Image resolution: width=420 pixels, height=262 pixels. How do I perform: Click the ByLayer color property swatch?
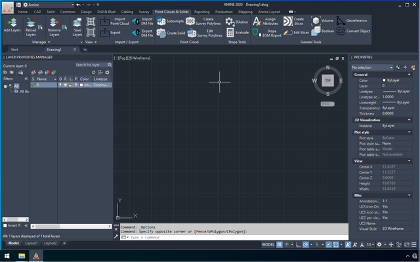coord(384,80)
